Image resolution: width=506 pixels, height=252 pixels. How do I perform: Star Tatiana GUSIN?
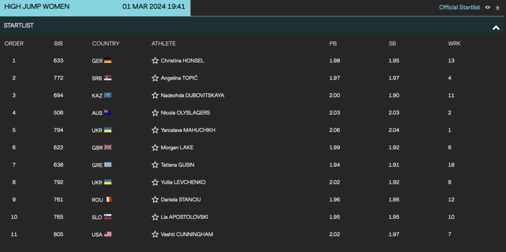pyautogui.click(x=155, y=165)
